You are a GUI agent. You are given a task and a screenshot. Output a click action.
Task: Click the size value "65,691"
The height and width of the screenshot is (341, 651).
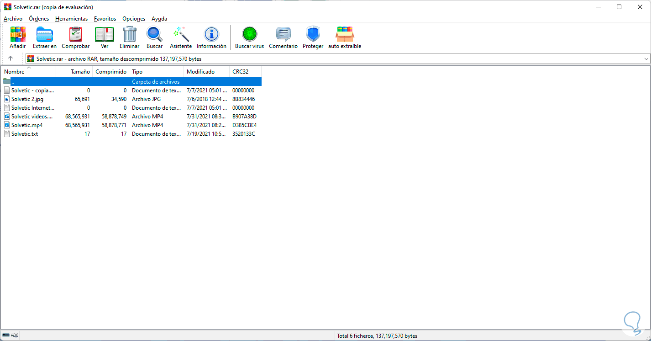click(82, 99)
